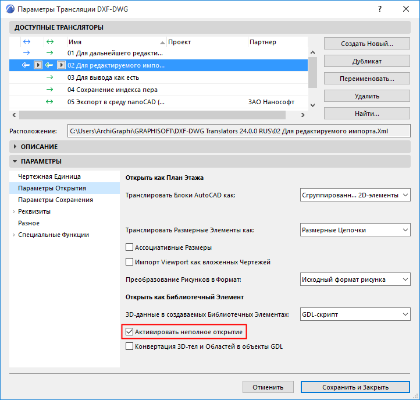Click import play button in row 02
The height and width of the screenshot is (400, 420).
point(38,65)
